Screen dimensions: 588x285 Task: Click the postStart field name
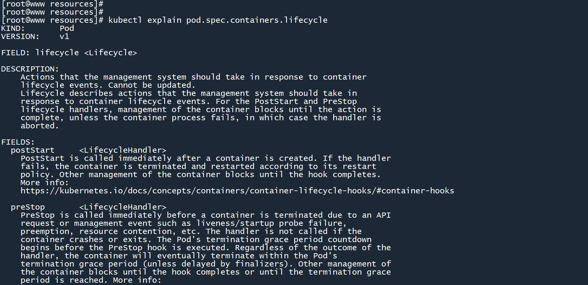pyautogui.click(x=33, y=150)
